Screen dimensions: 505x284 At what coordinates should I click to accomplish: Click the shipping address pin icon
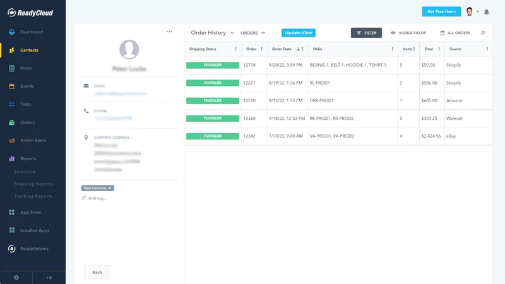pos(86,138)
